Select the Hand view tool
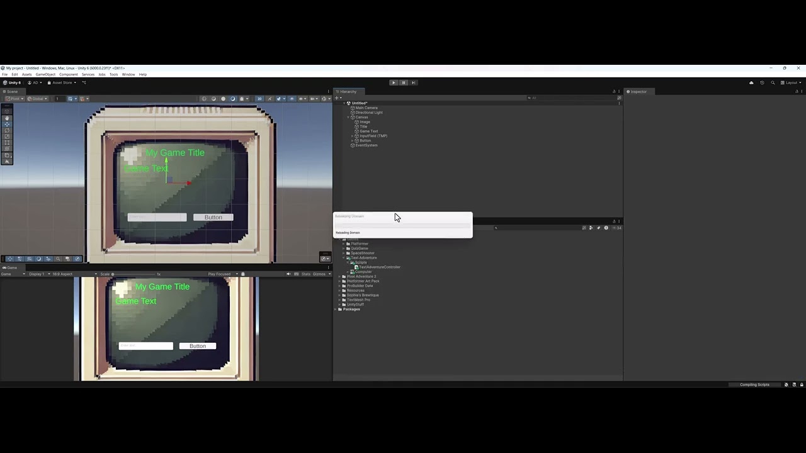806x453 pixels. pos(8,118)
